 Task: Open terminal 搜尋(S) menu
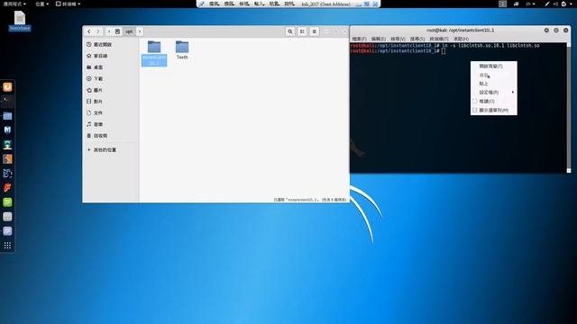[417, 39]
